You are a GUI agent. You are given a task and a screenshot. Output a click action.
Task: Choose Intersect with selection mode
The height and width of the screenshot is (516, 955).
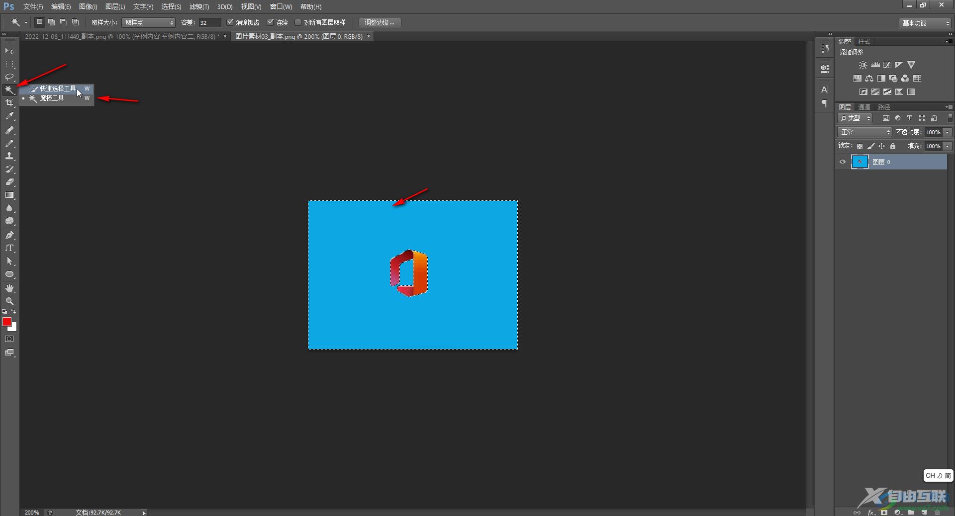76,22
